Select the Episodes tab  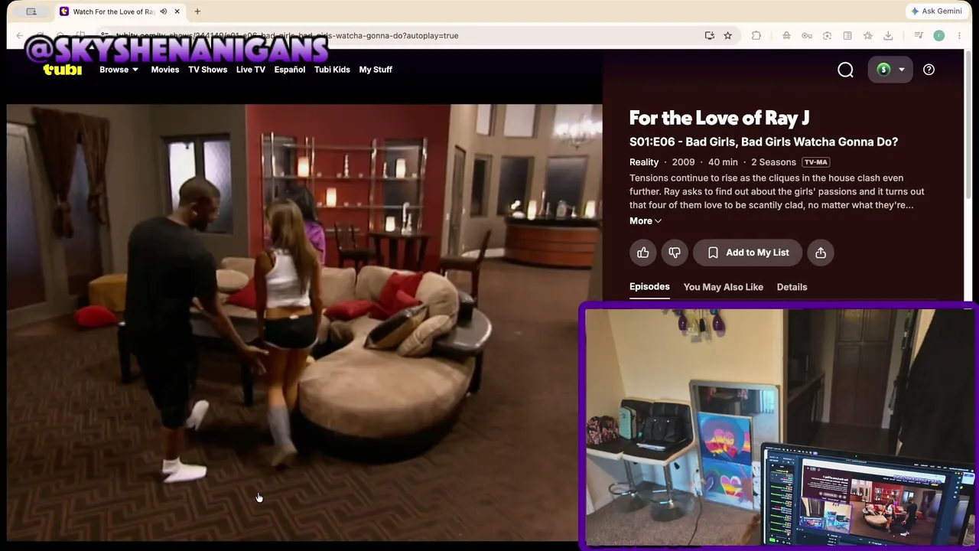pyautogui.click(x=649, y=287)
